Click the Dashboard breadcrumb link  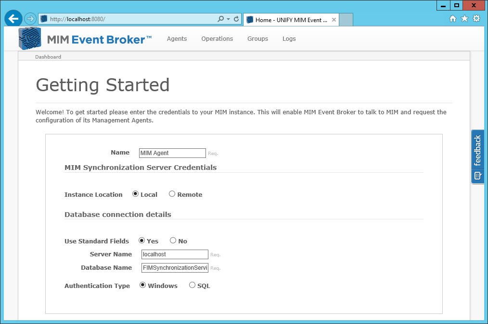coord(48,57)
